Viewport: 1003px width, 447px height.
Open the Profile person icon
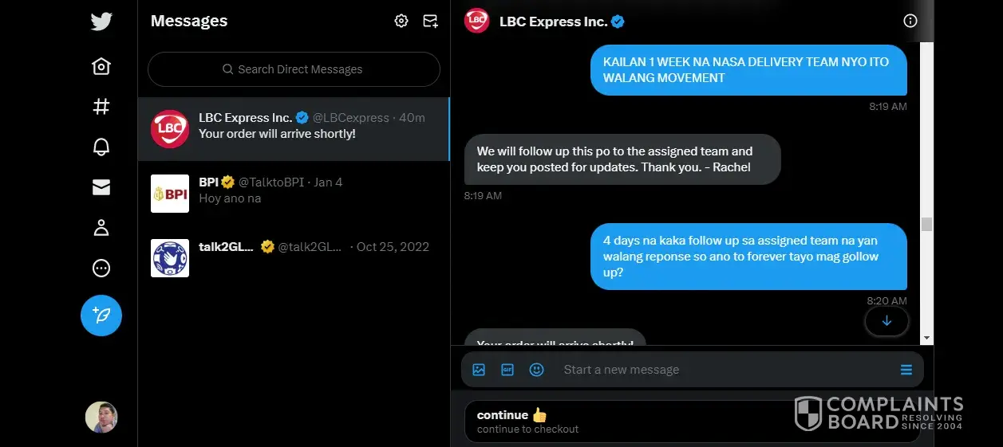(101, 228)
